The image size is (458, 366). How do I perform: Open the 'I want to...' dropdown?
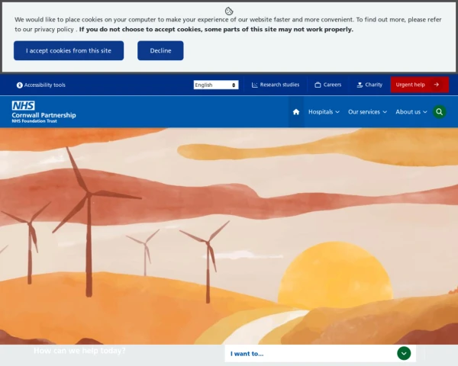[x=320, y=354]
